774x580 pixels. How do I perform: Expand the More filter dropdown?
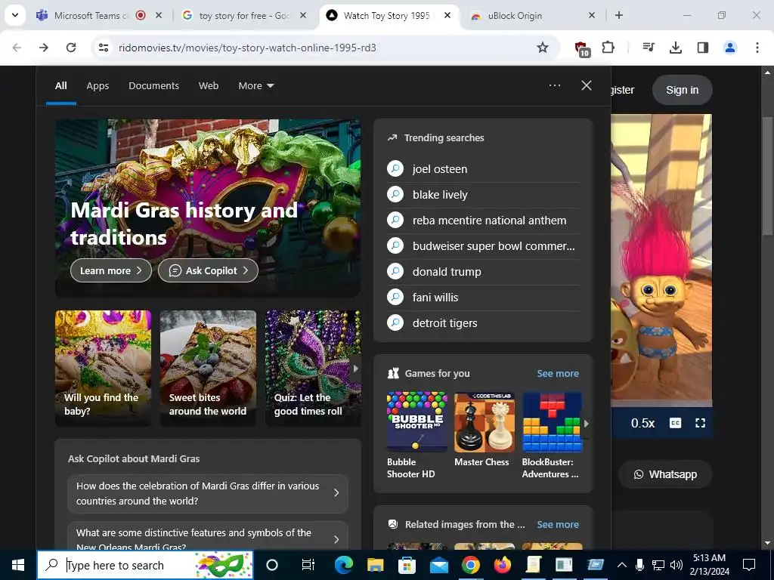point(255,86)
